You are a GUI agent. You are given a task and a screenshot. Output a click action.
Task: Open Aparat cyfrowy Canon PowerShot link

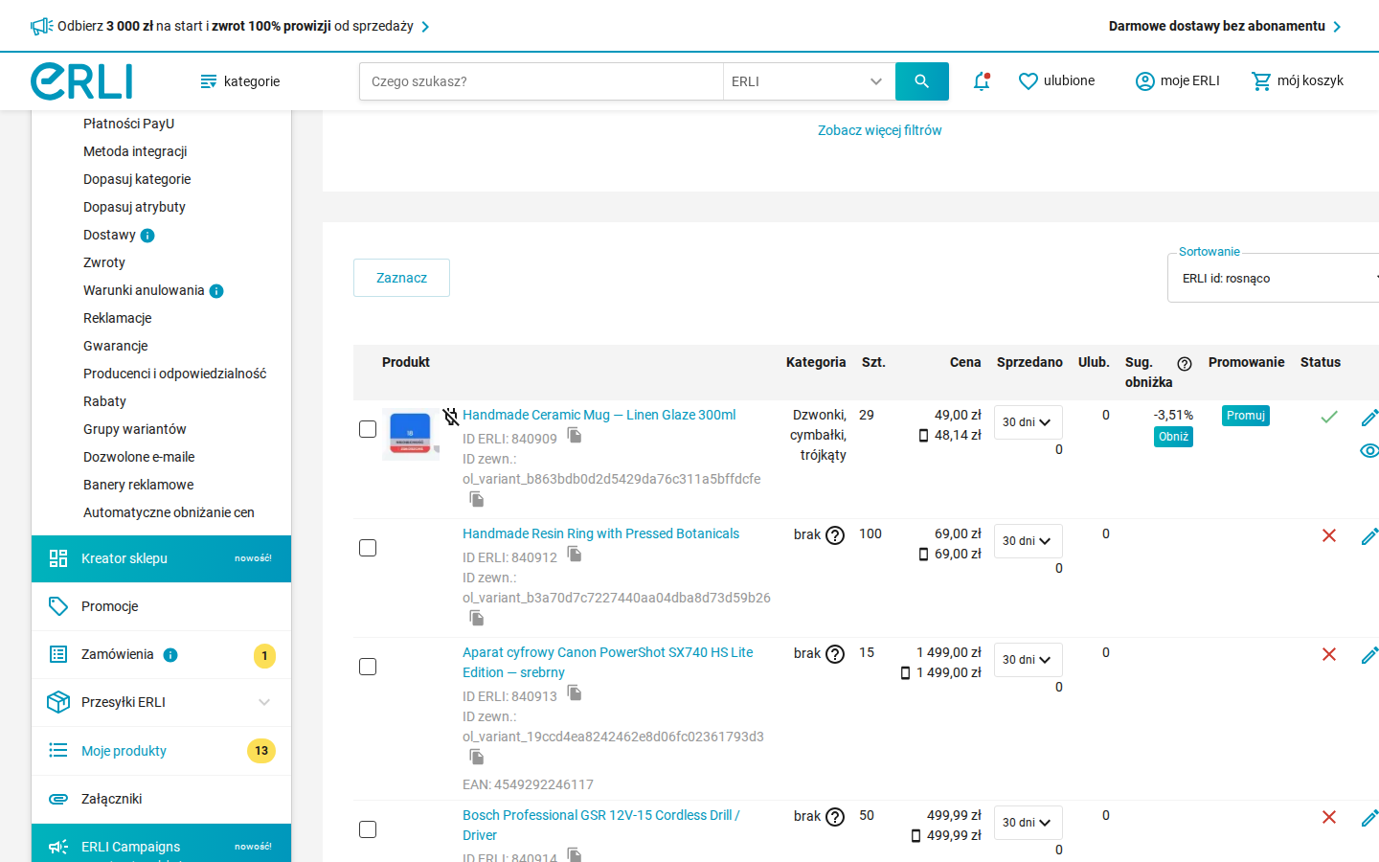(607, 663)
